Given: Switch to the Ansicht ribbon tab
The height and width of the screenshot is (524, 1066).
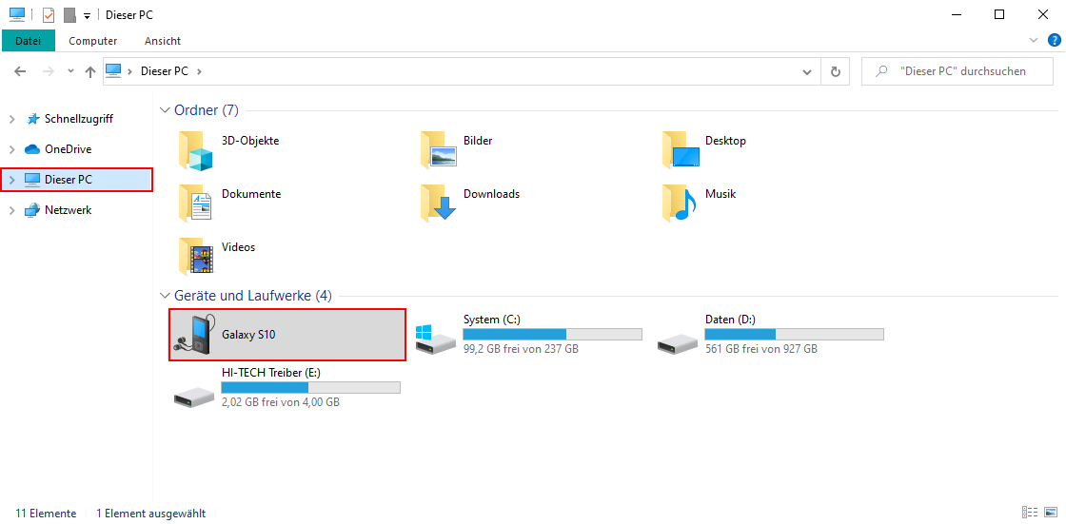Looking at the screenshot, I should pos(163,41).
